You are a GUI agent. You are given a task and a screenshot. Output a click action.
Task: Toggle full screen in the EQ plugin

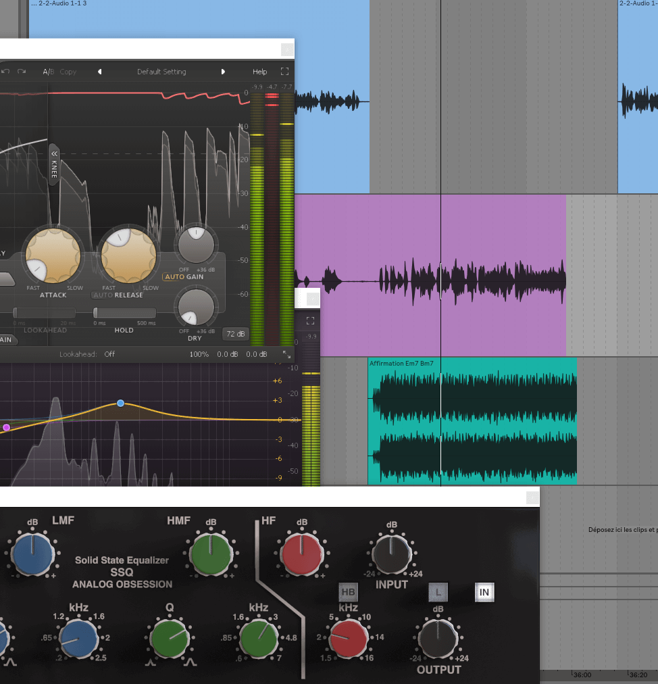(311, 320)
